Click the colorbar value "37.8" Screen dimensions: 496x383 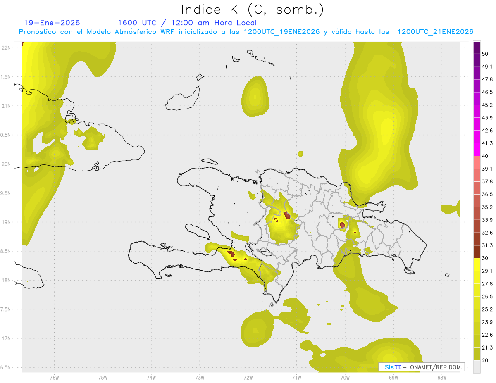coord(487,182)
